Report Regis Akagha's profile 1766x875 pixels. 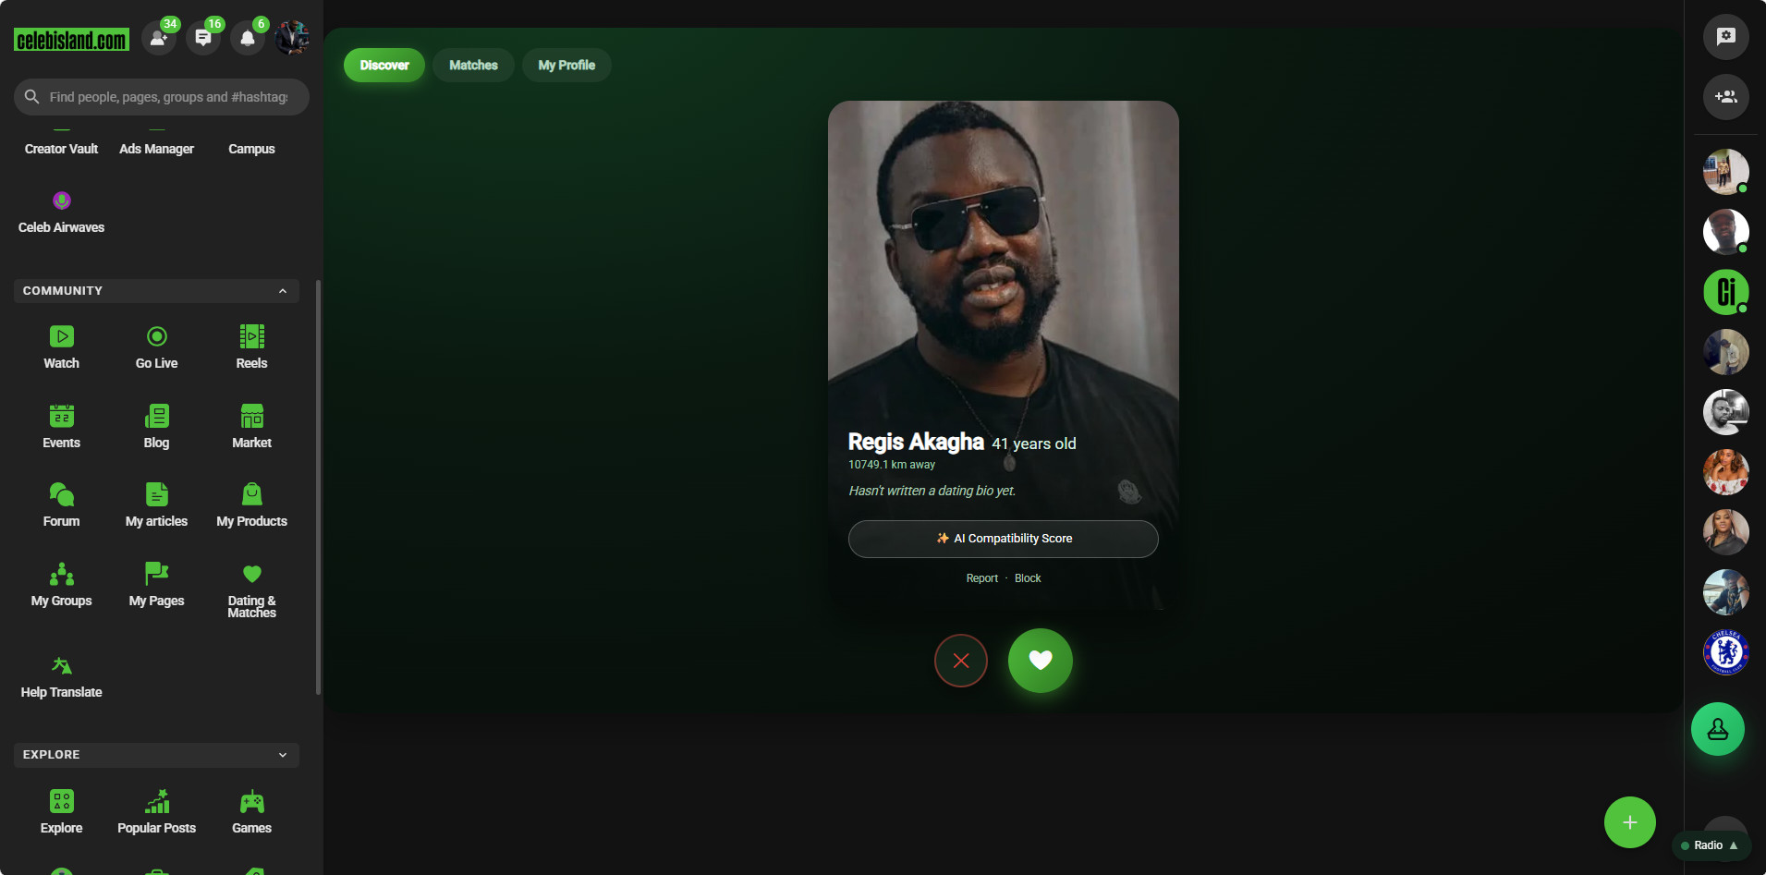point(981,578)
